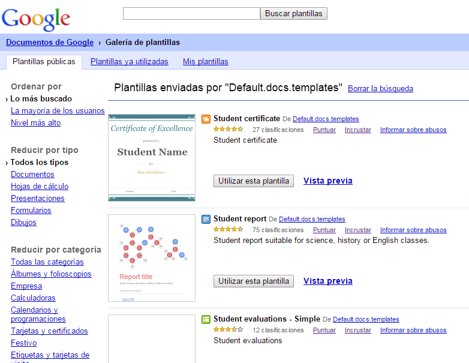The image size is (469, 363).
Task: Open the Festivo category
Action: coord(23,343)
